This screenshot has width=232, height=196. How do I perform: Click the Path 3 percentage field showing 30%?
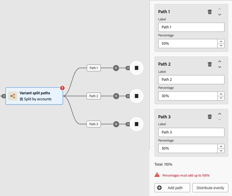tap(188, 148)
